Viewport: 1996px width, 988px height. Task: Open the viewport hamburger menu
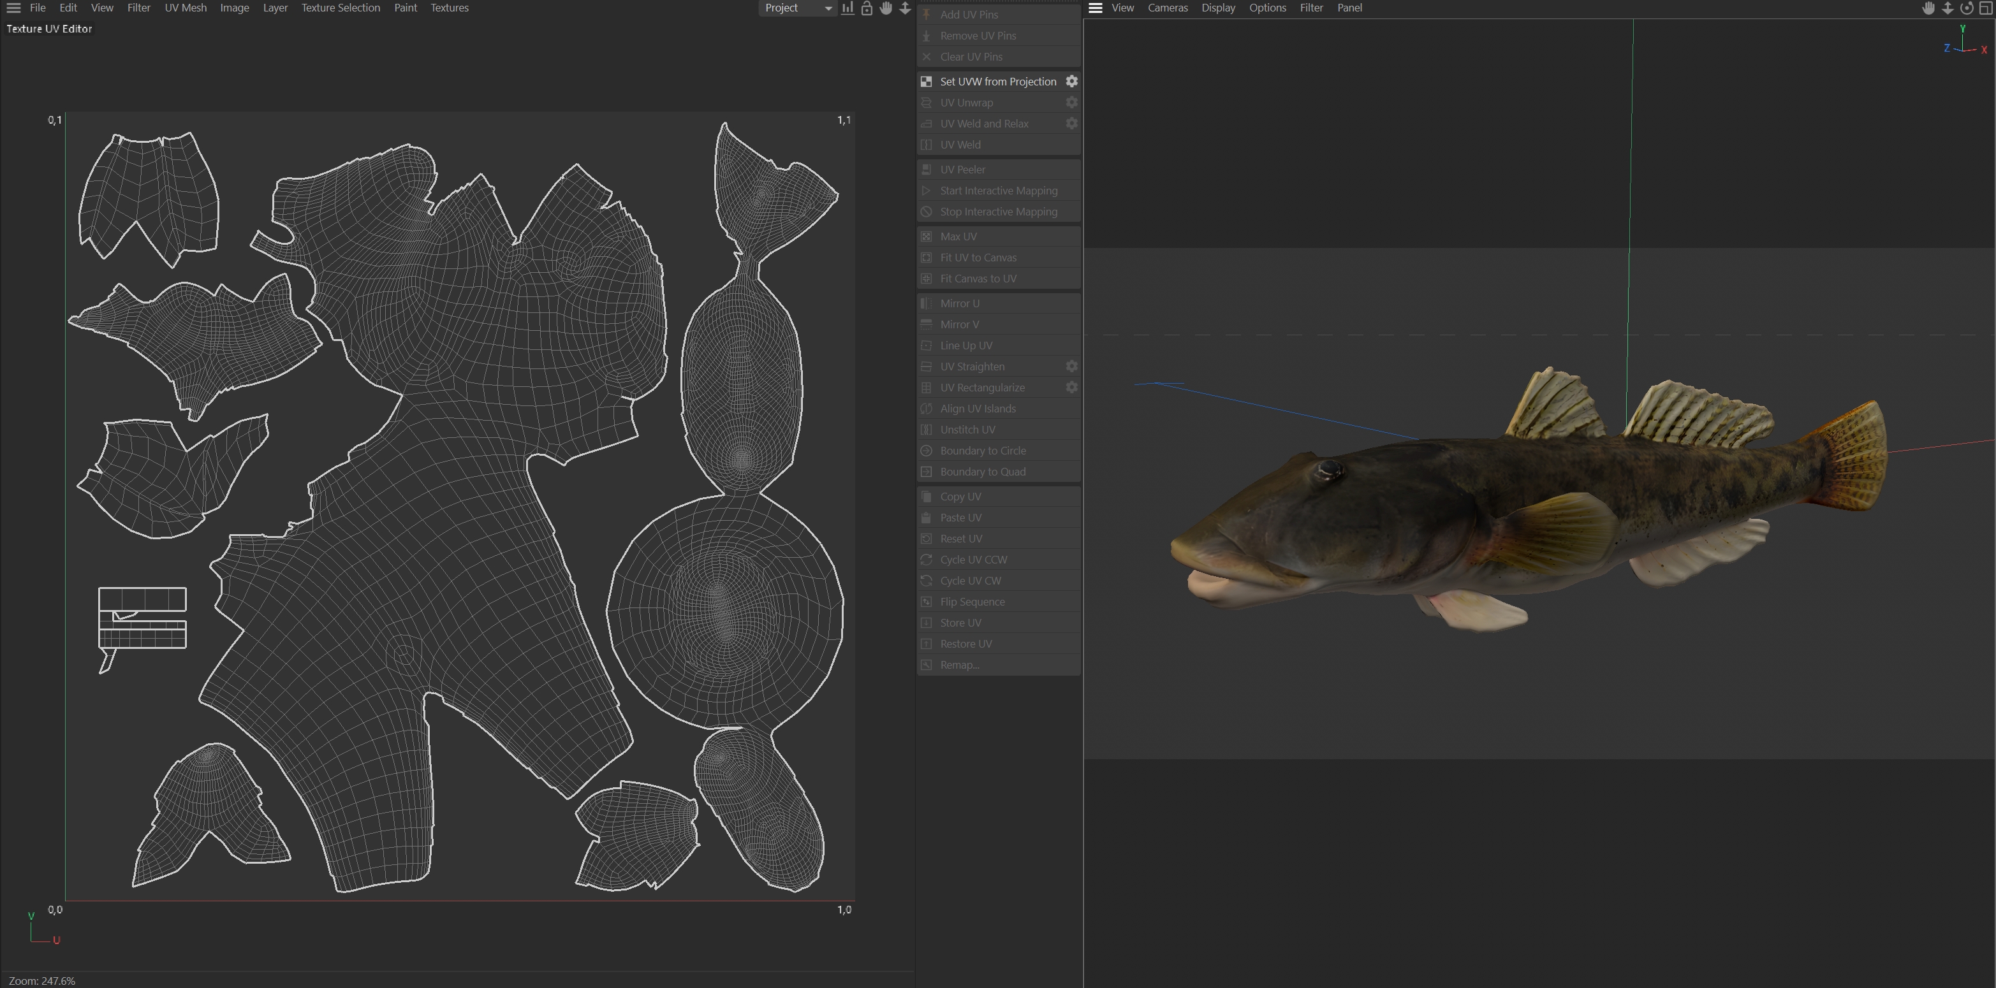(1095, 8)
